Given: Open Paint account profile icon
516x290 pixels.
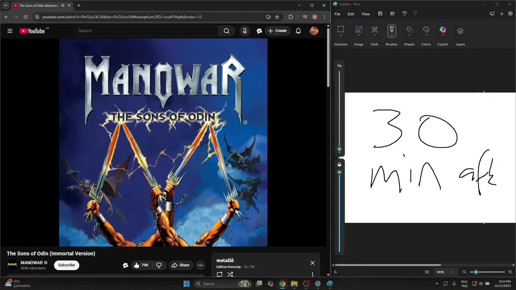Looking at the screenshot, I should (x=502, y=14).
